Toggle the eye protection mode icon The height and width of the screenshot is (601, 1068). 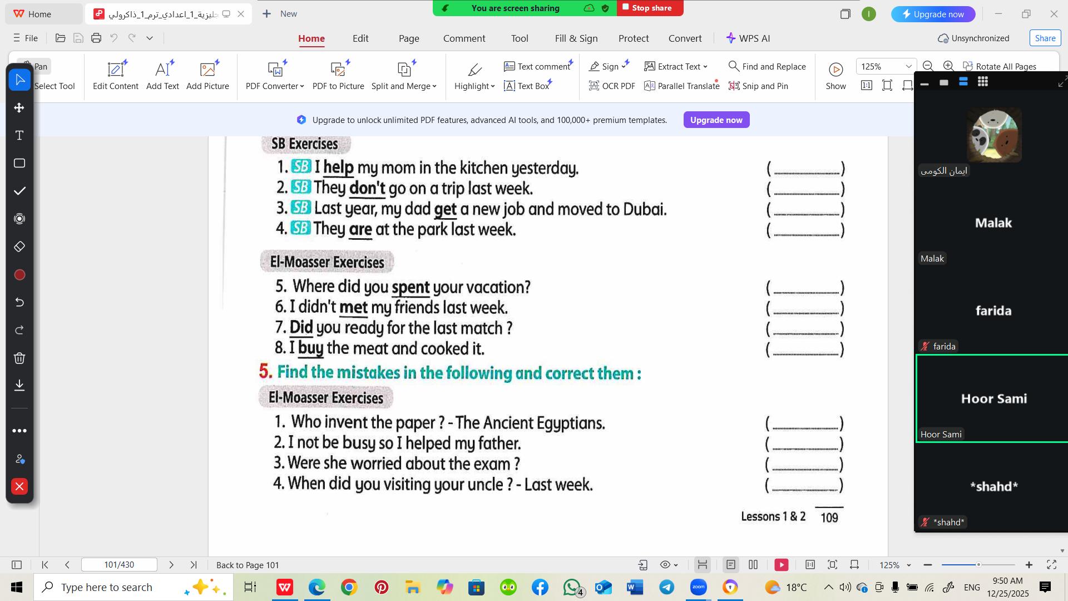click(x=665, y=565)
